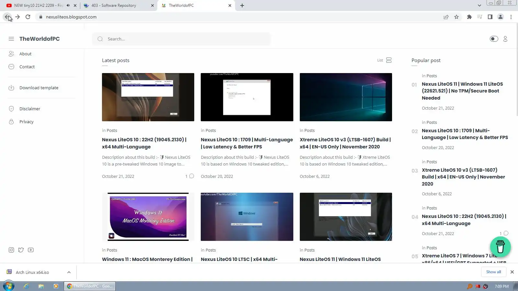Open popular post 03 Xtreme LiteOS 10 v3
518x291 pixels.
pyautogui.click(x=463, y=177)
